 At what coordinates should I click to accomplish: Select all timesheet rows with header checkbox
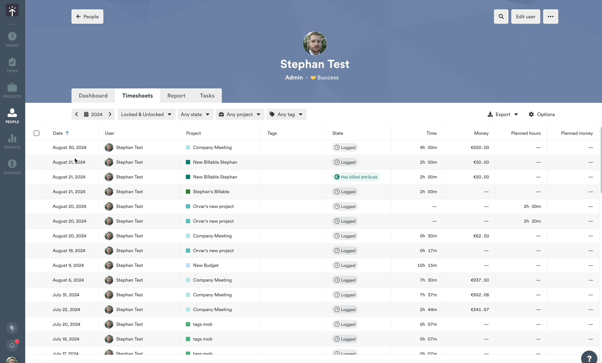(36, 133)
